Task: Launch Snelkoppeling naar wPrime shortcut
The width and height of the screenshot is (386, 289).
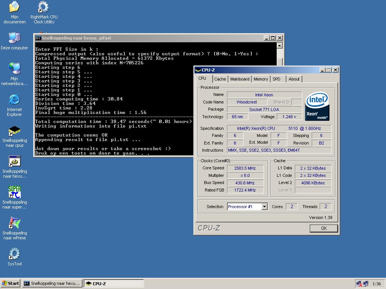Action: tap(15, 228)
